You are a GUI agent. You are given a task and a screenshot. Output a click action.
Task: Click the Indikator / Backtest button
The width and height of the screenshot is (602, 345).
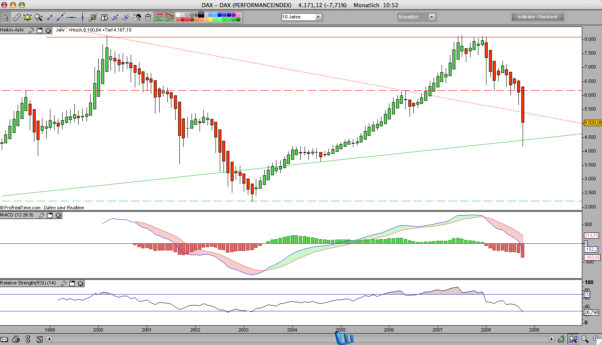point(537,17)
